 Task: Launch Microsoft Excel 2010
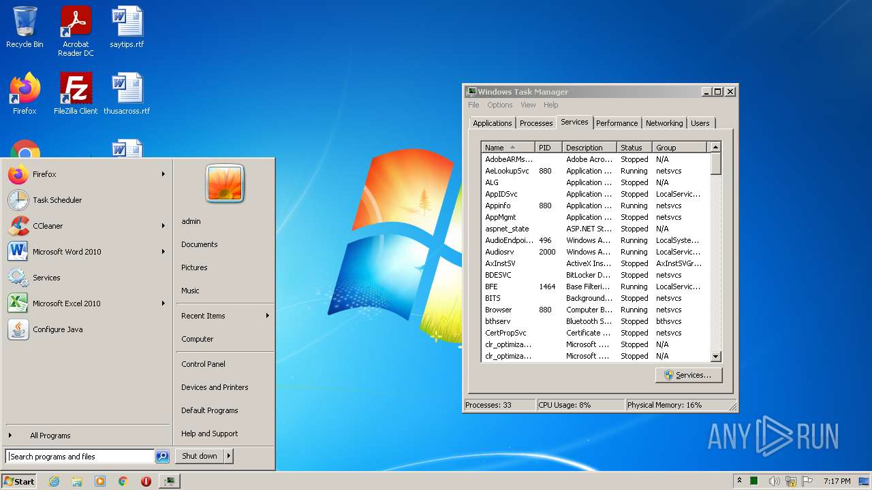coord(87,304)
